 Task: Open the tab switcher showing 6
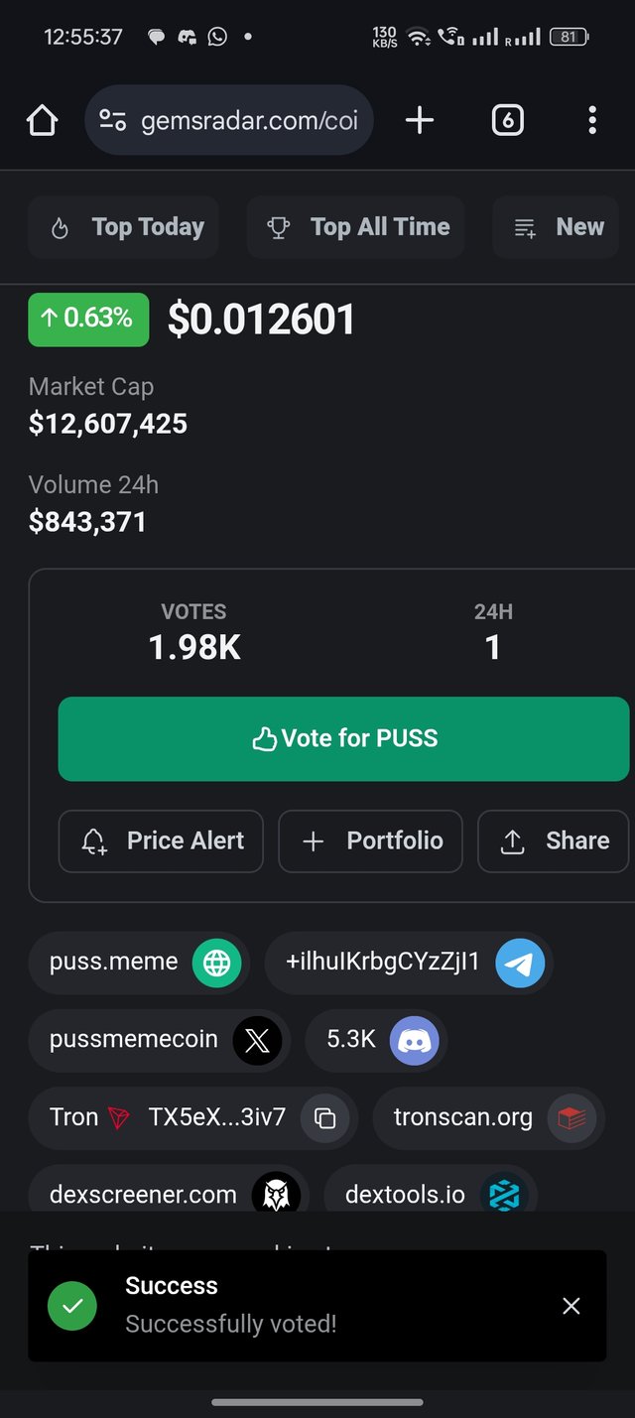click(x=507, y=121)
